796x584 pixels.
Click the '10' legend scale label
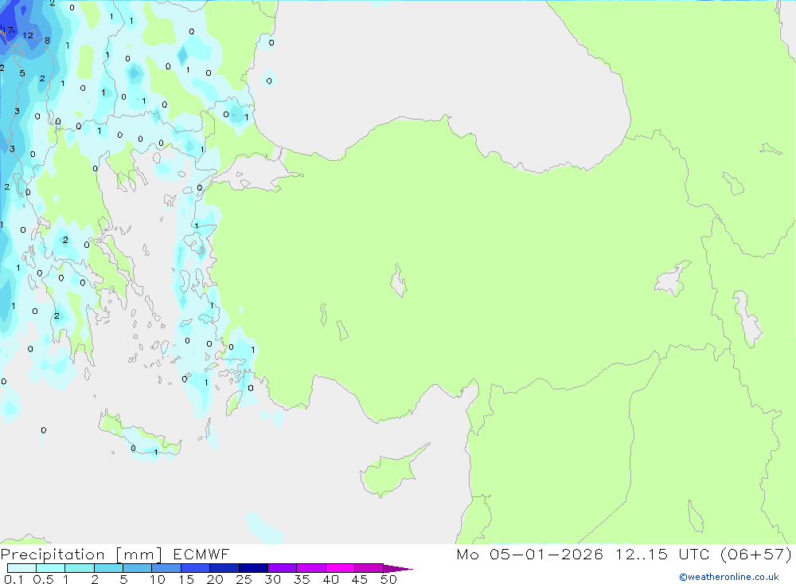(x=158, y=579)
